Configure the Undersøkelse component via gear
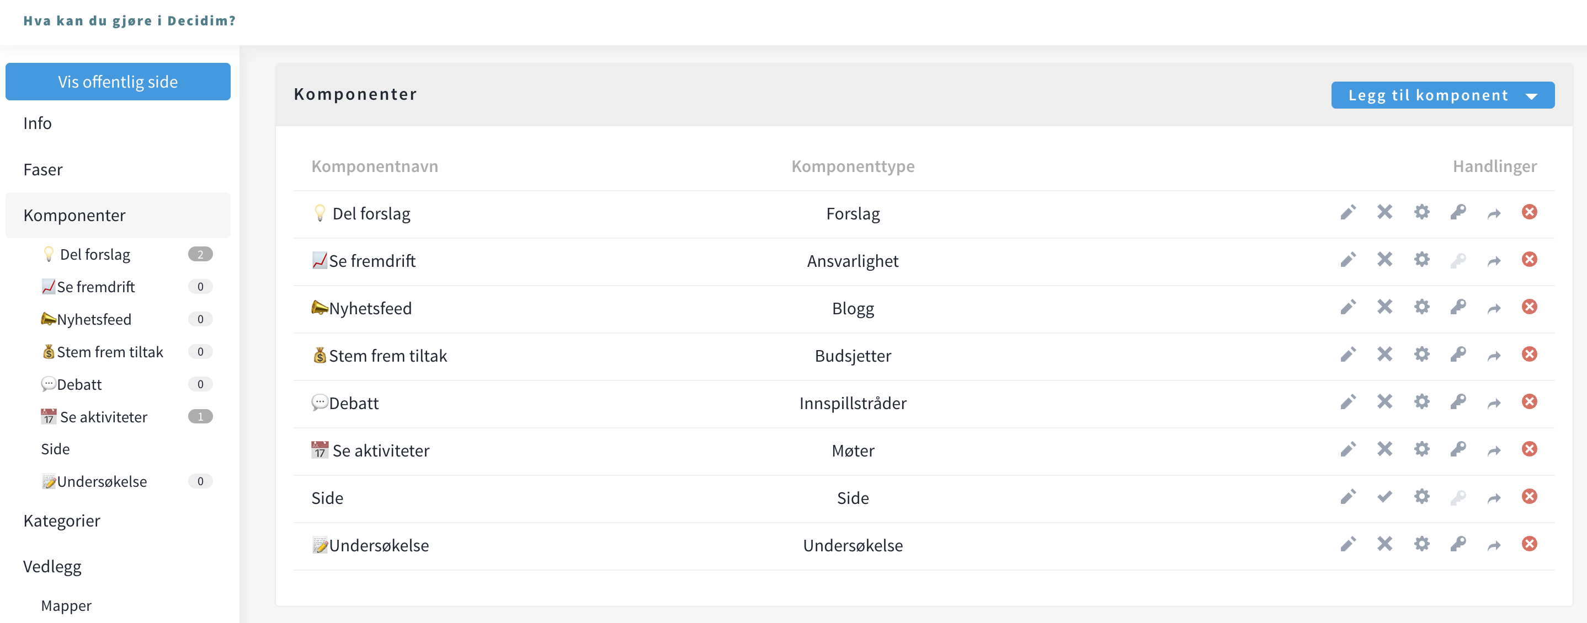 click(x=1421, y=544)
